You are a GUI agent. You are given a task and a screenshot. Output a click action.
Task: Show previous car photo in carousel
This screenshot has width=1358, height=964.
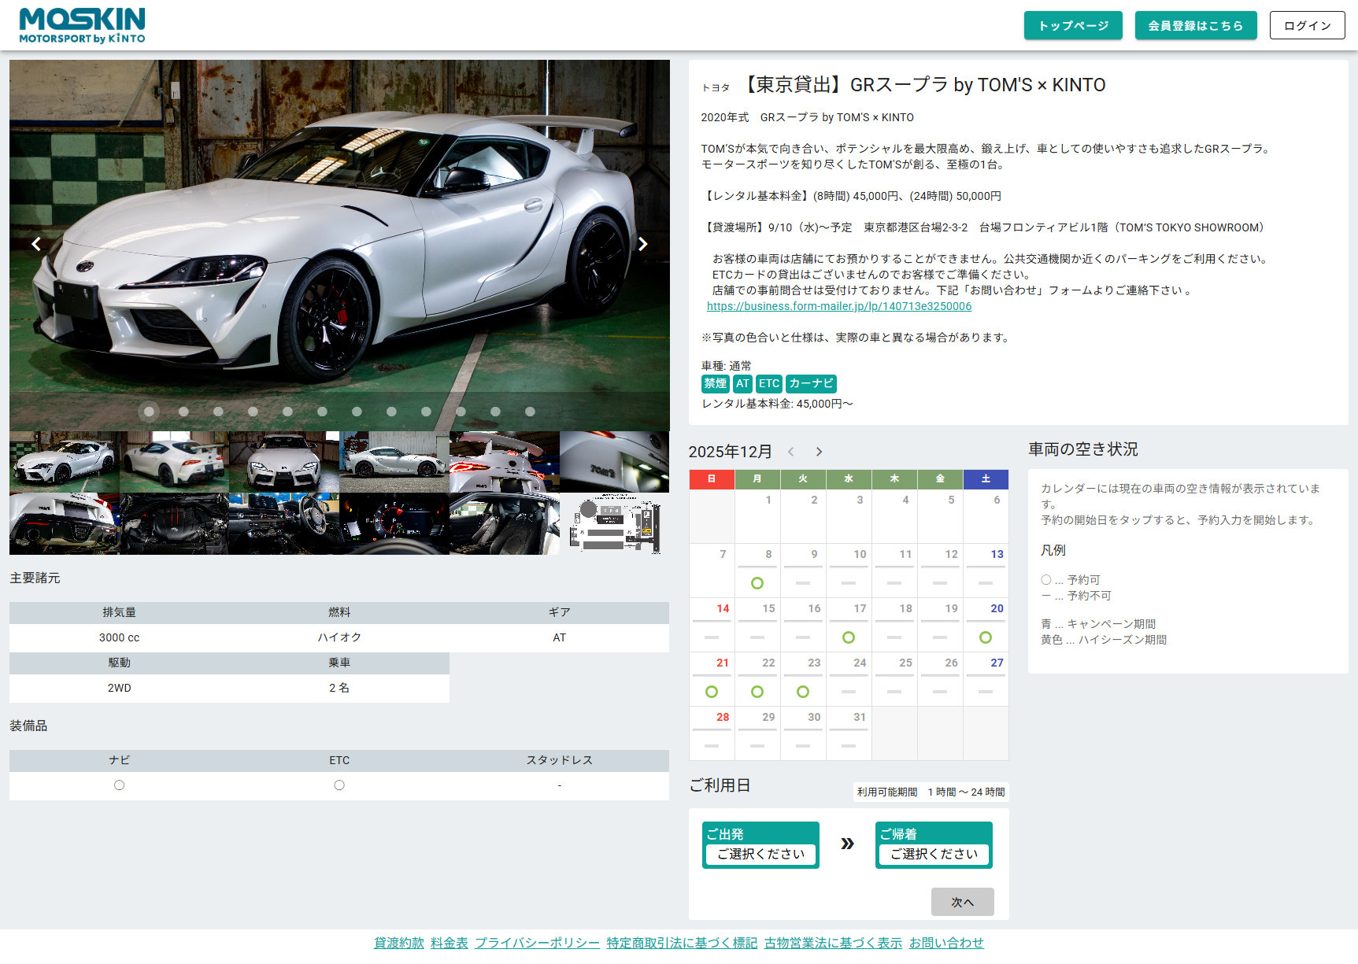pyautogui.click(x=36, y=244)
